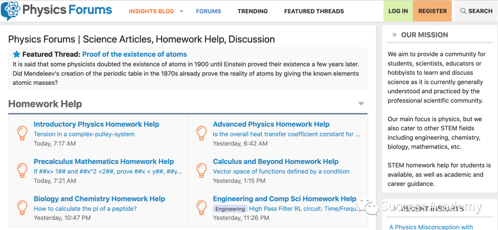Image resolution: width=498 pixels, height=230 pixels.
Task: Click the lightbulb icon beside Precalculus Mathematics Homework Help
Action: [x=22, y=171]
